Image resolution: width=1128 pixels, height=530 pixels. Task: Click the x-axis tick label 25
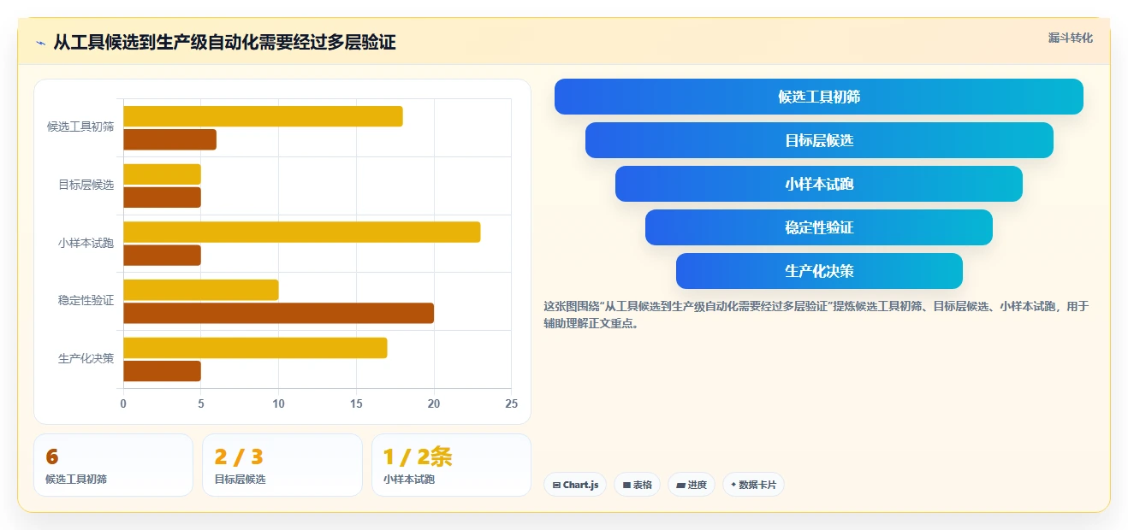click(511, 403)
